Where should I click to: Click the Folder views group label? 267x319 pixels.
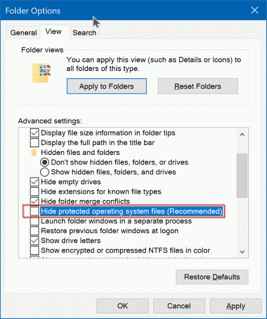42,50
